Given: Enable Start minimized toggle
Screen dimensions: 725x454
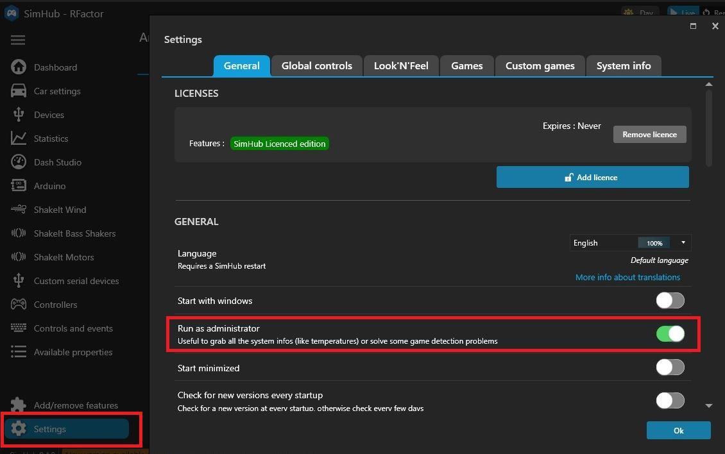Looking at the screenshot, I should (670, 367).
